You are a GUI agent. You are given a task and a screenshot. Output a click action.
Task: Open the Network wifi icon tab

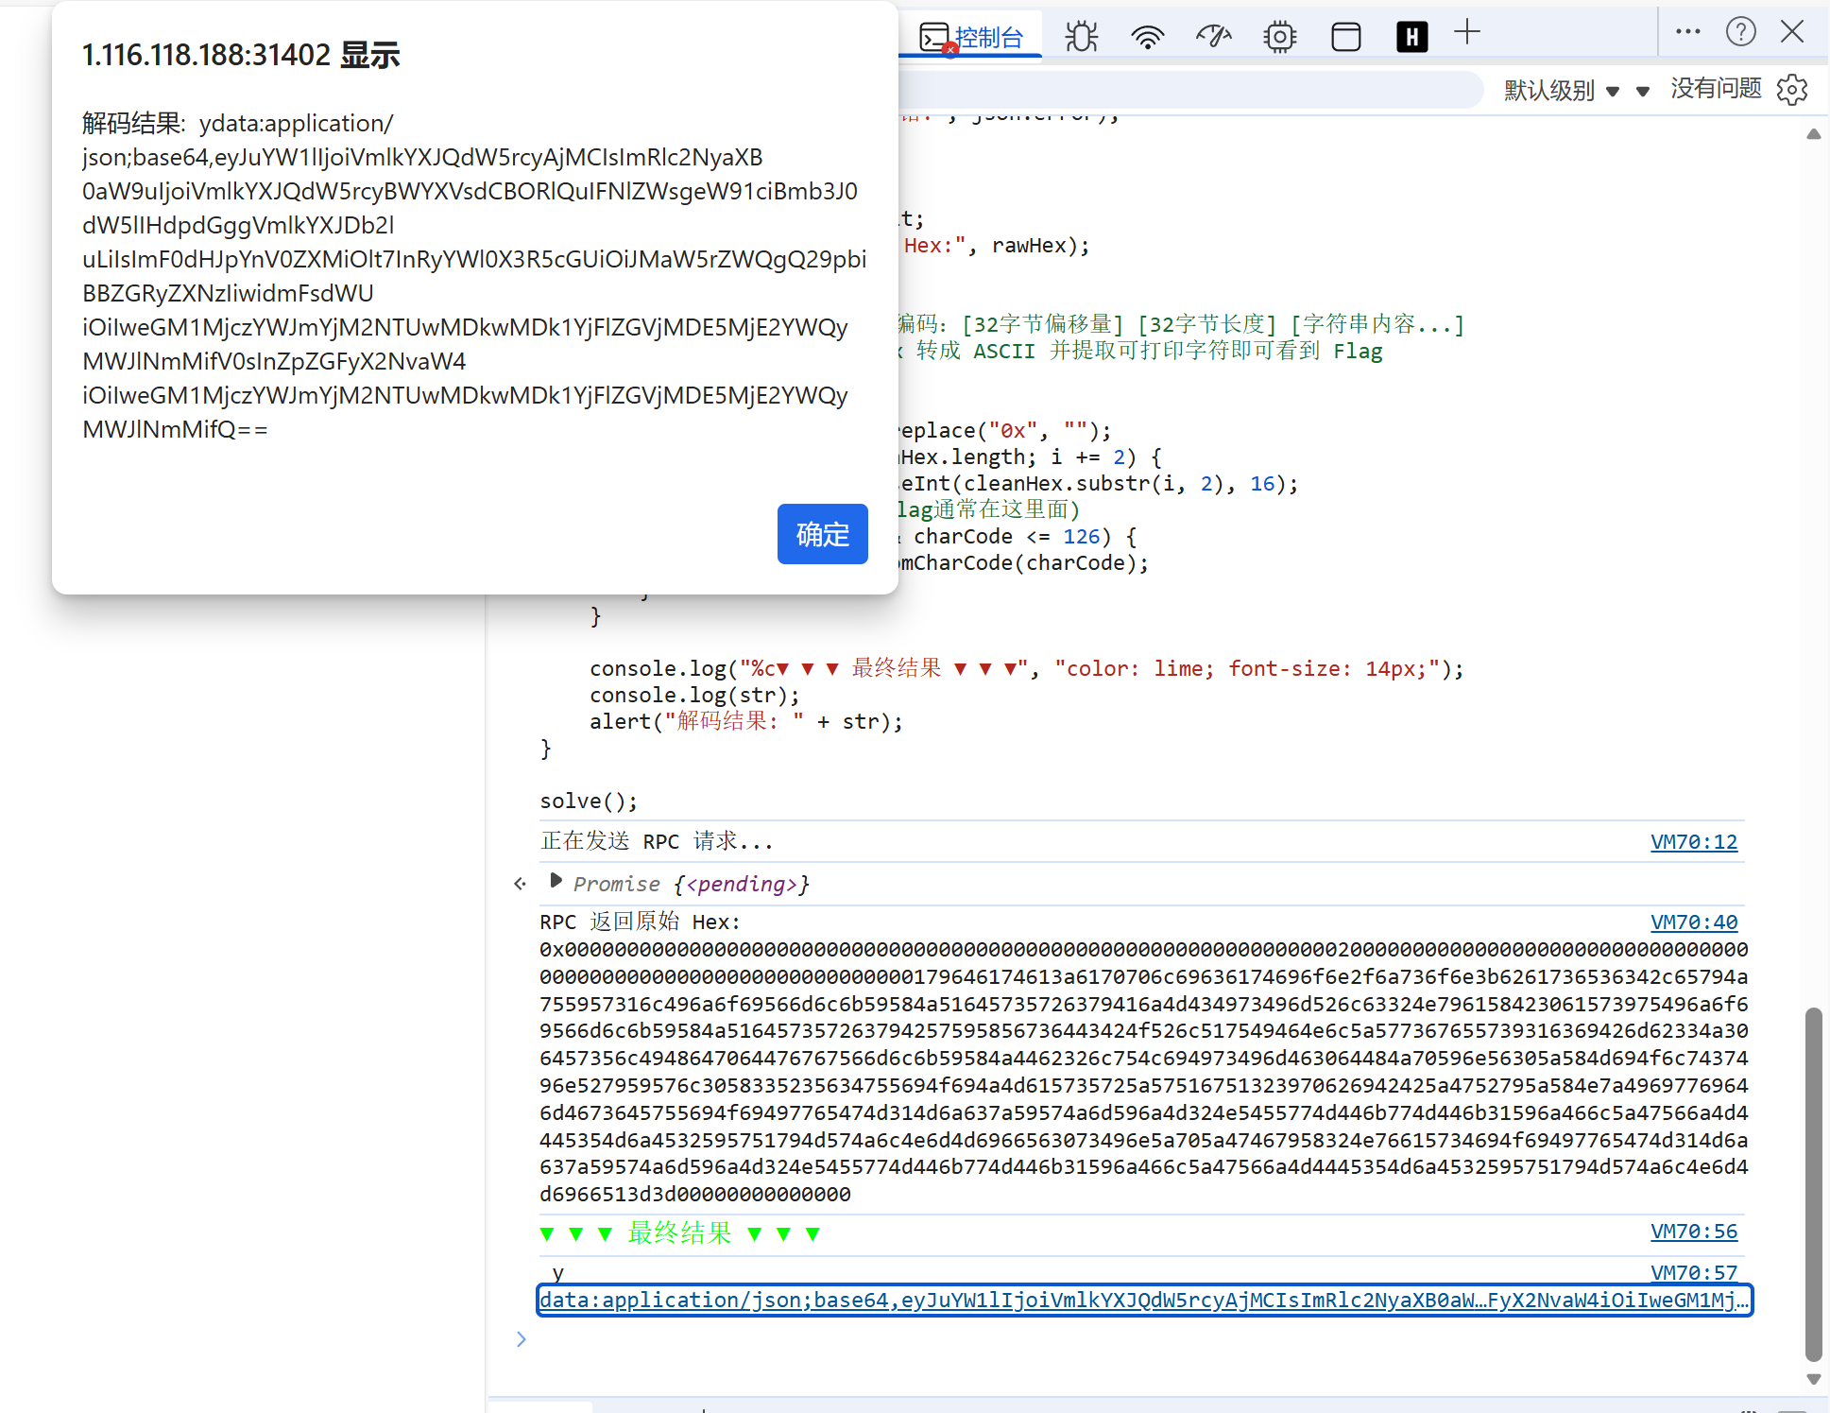coord(1147,37)
